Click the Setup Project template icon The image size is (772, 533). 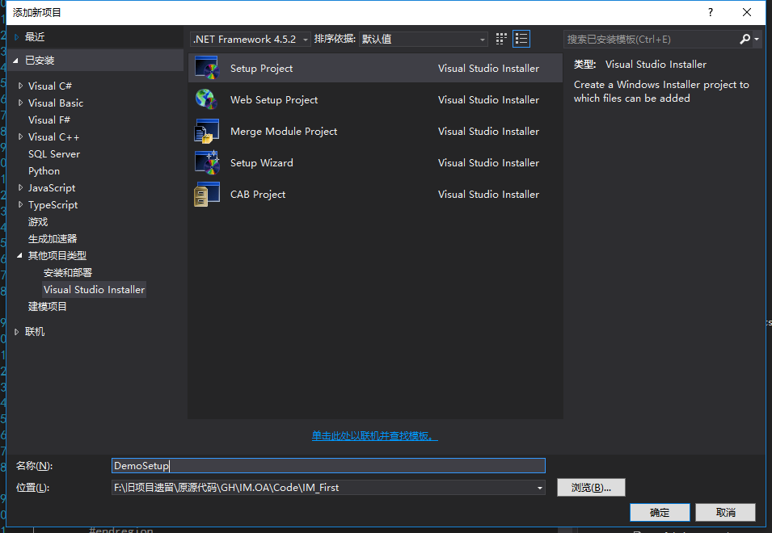[207, 69]
